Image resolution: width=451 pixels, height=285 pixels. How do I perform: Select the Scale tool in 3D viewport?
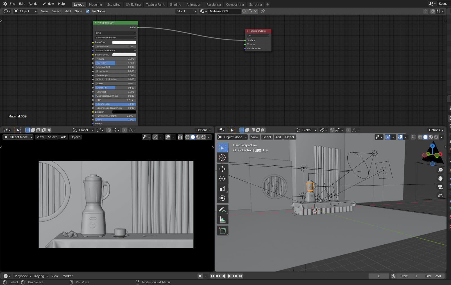click(222, 188)
